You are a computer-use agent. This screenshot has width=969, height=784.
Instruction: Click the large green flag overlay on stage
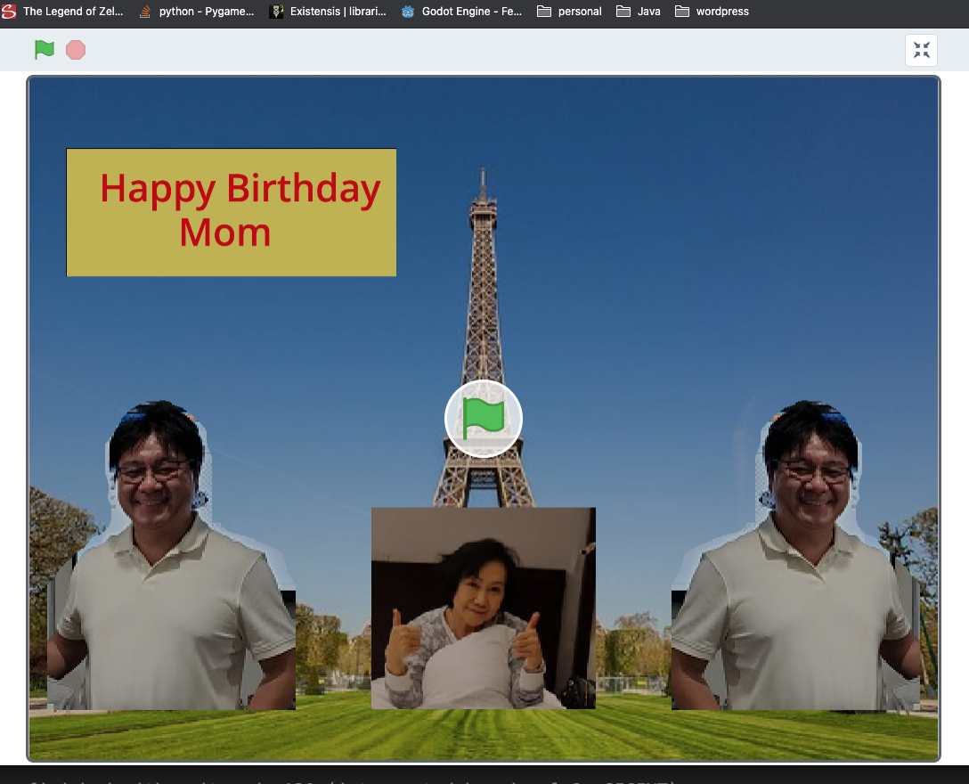pyautogui.click(x=484, y=418)
